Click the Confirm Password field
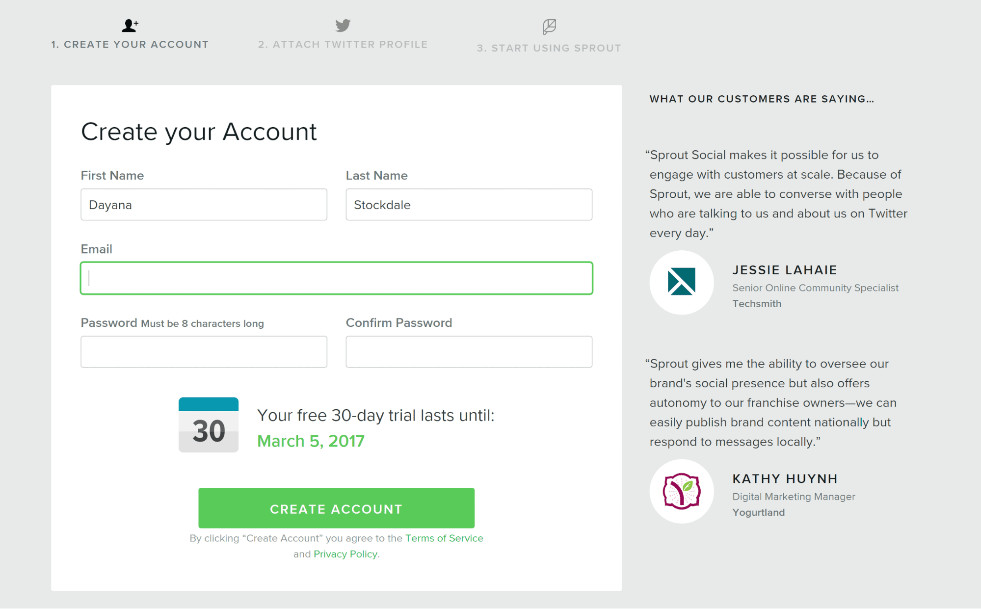This screenshot has height=609, width=981. tap(469, 352)
